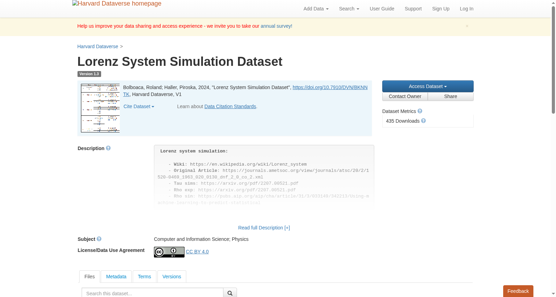Open the Data Citation Standards link
The width and height of the screenshot is (556, 297).
[x=230, y=106]
